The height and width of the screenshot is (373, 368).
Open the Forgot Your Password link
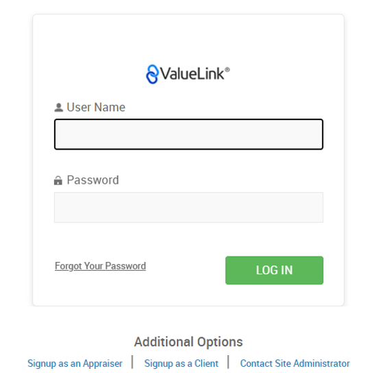coord(100,266)
